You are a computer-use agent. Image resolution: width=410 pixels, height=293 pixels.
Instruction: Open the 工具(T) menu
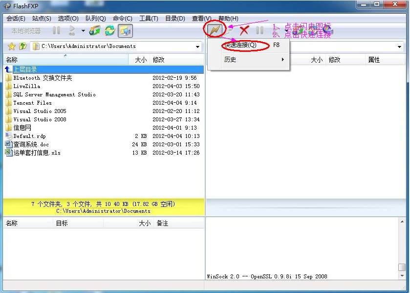coord(149,19)
